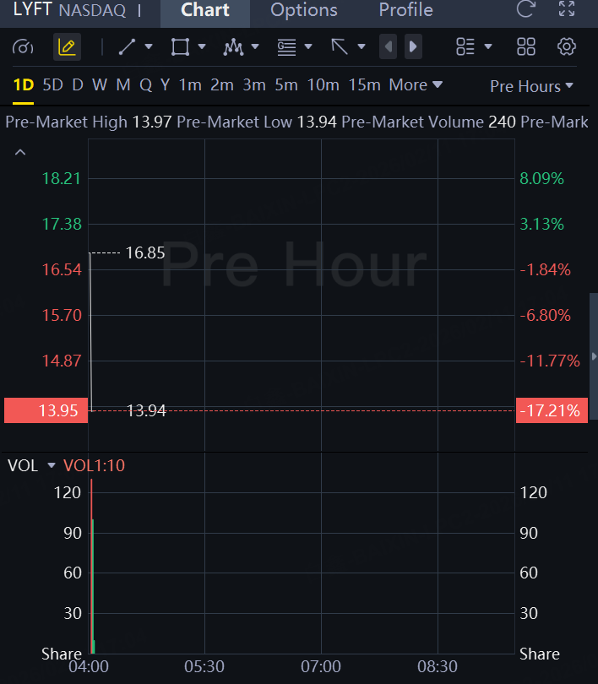Open the grid layout view icon
This screenshot has width=598, height=684.
(525, 47)
